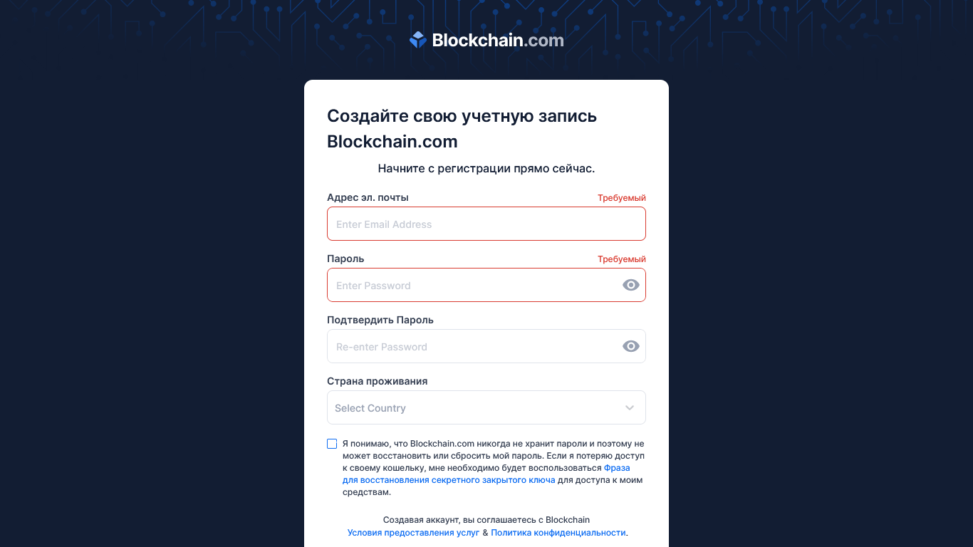Click the Blockchain.com diamond logo icon
973x547 pixels.
pos(418,40)
